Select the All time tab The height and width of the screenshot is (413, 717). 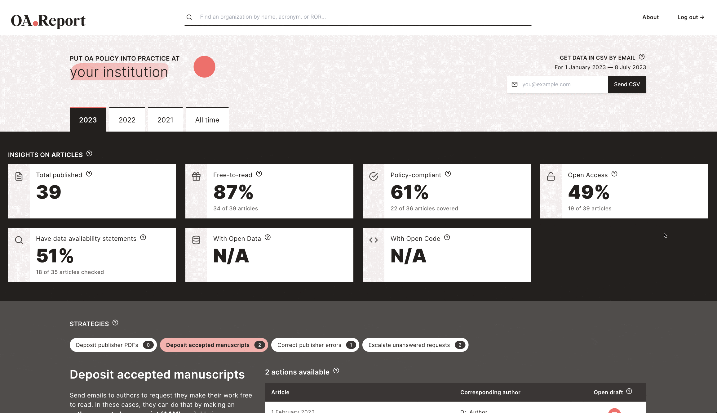(x=207, y=120)
